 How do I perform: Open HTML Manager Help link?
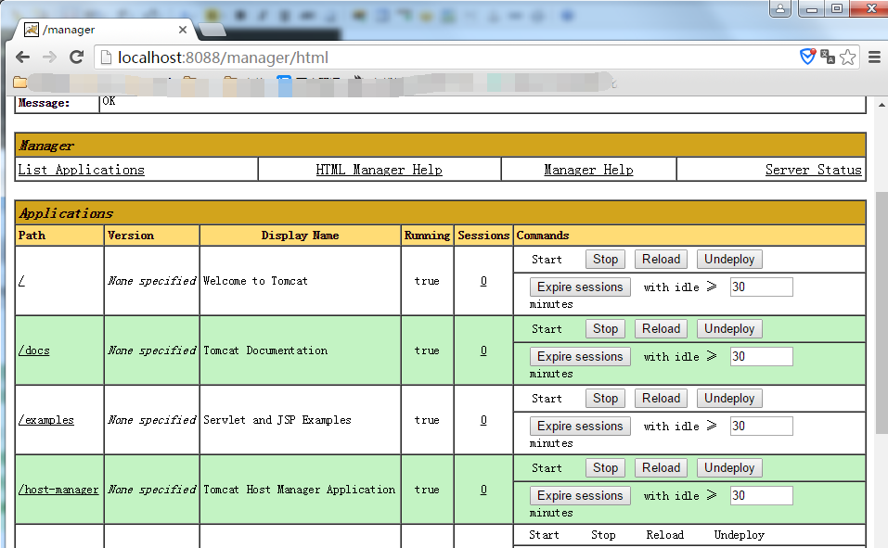[379, 170]
